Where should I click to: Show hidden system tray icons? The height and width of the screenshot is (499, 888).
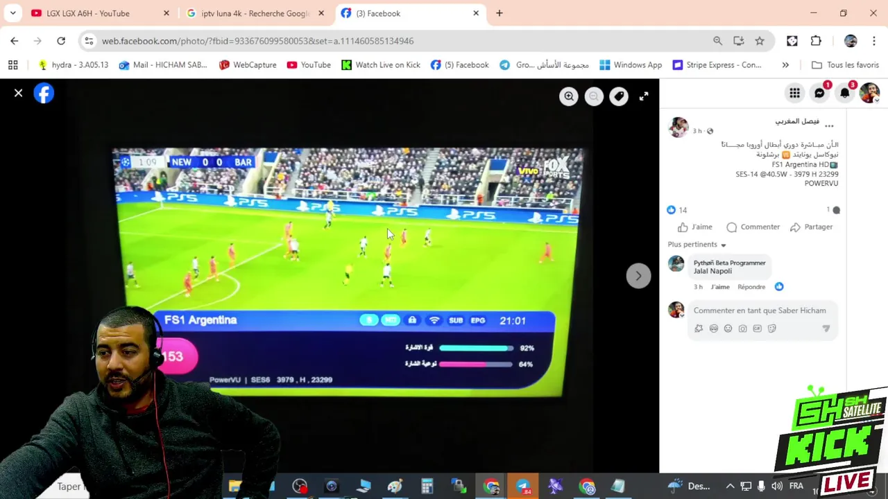[x=730, y=487]
